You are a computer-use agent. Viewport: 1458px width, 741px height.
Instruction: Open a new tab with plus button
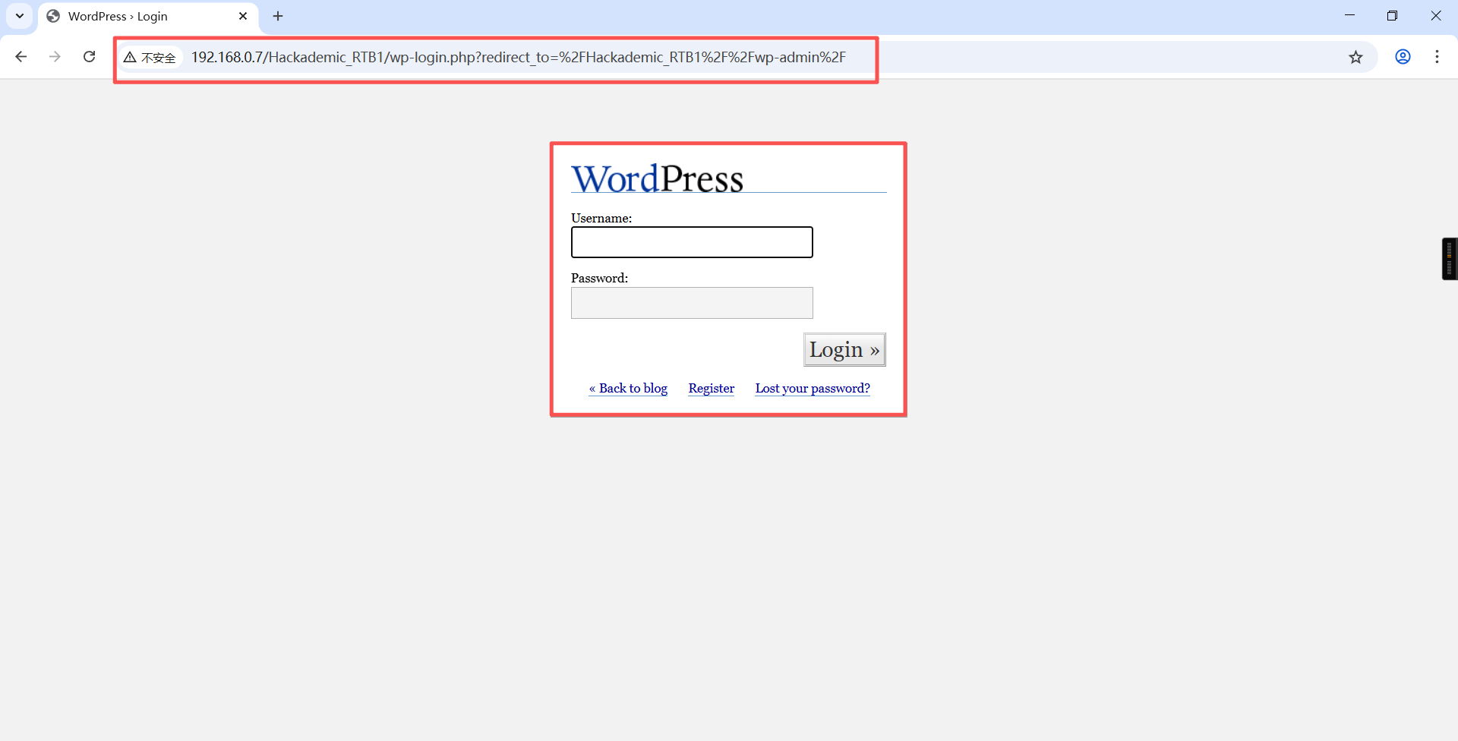click(278, 16)
